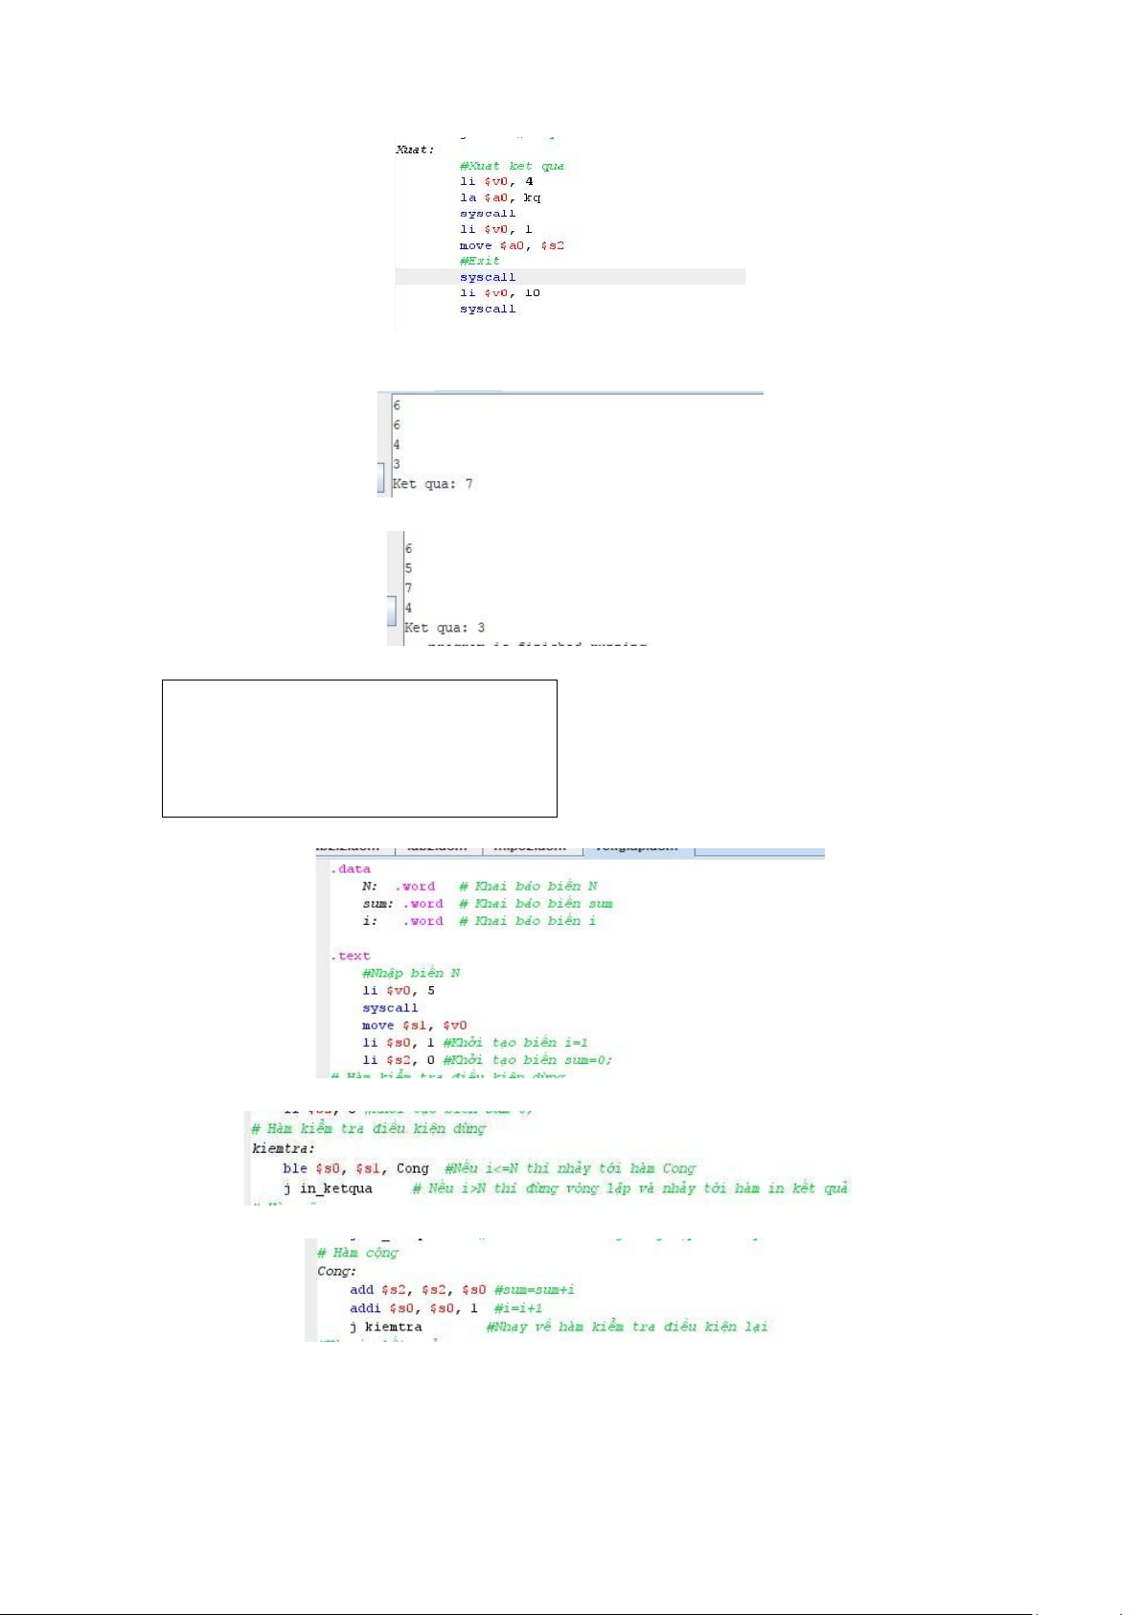Click the "Ket qua: 3" output line
1142x1615 pixels.
pyautogui.click(x=445, y=628)
